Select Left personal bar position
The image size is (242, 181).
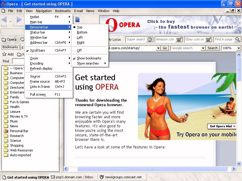90,37
